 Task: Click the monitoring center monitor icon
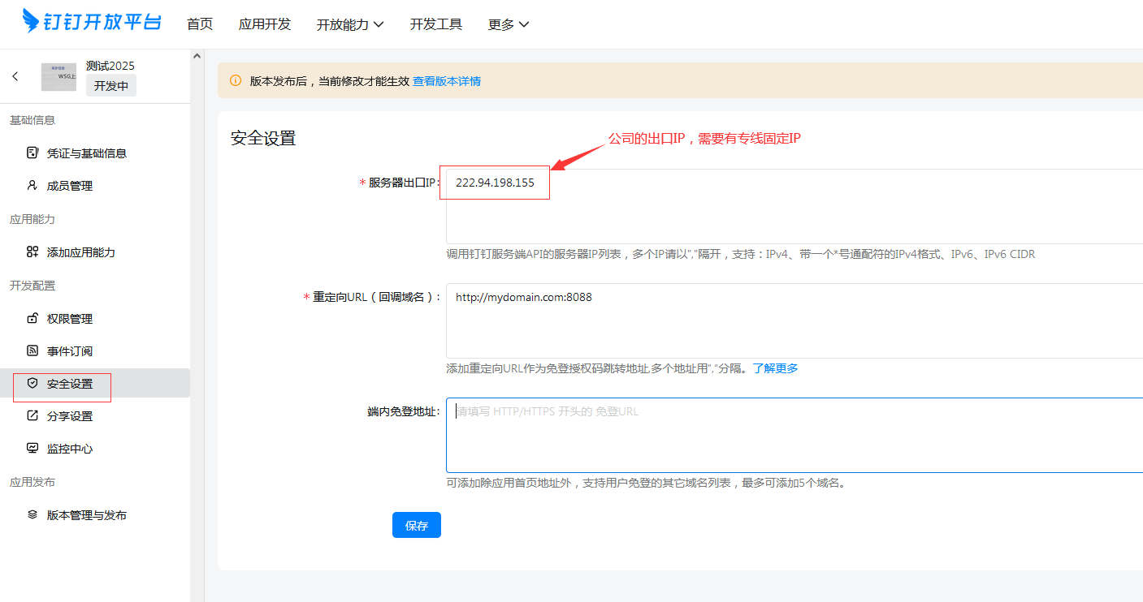(x=32, y=448)
